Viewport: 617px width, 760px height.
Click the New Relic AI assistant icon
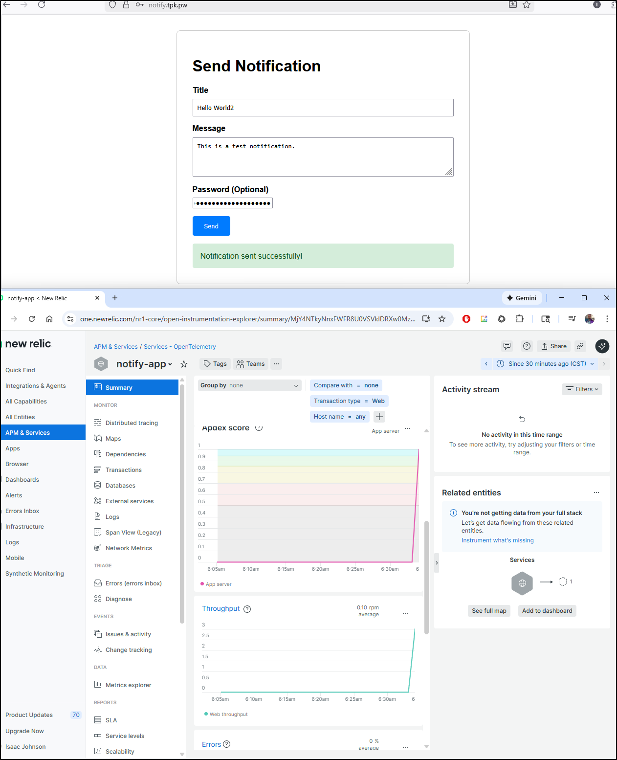point(602,346)
